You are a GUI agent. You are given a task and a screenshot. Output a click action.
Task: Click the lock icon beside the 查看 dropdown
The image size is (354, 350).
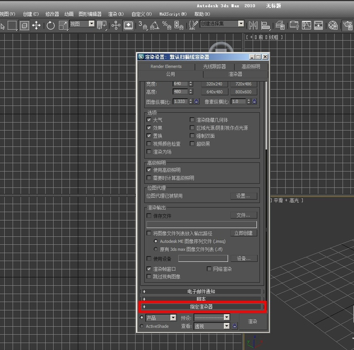[x=235, y=326]
